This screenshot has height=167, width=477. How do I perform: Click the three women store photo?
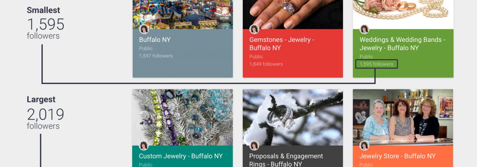click(x=403, y=117)
